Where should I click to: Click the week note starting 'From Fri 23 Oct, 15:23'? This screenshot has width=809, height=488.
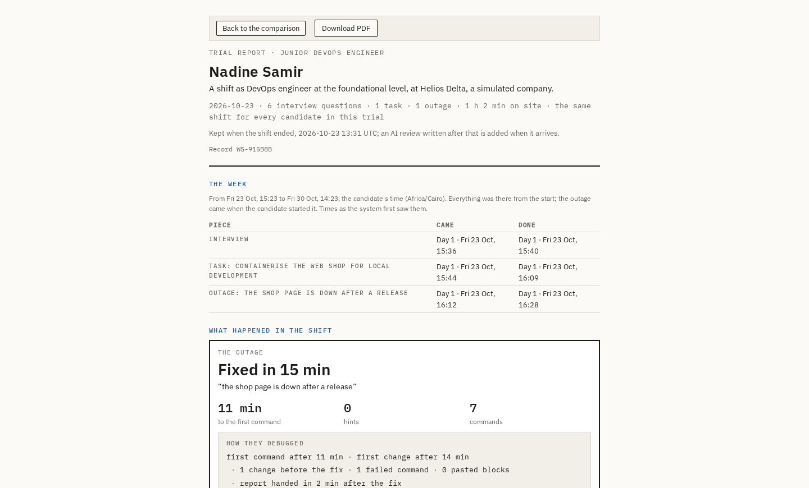tap(400, 203)
